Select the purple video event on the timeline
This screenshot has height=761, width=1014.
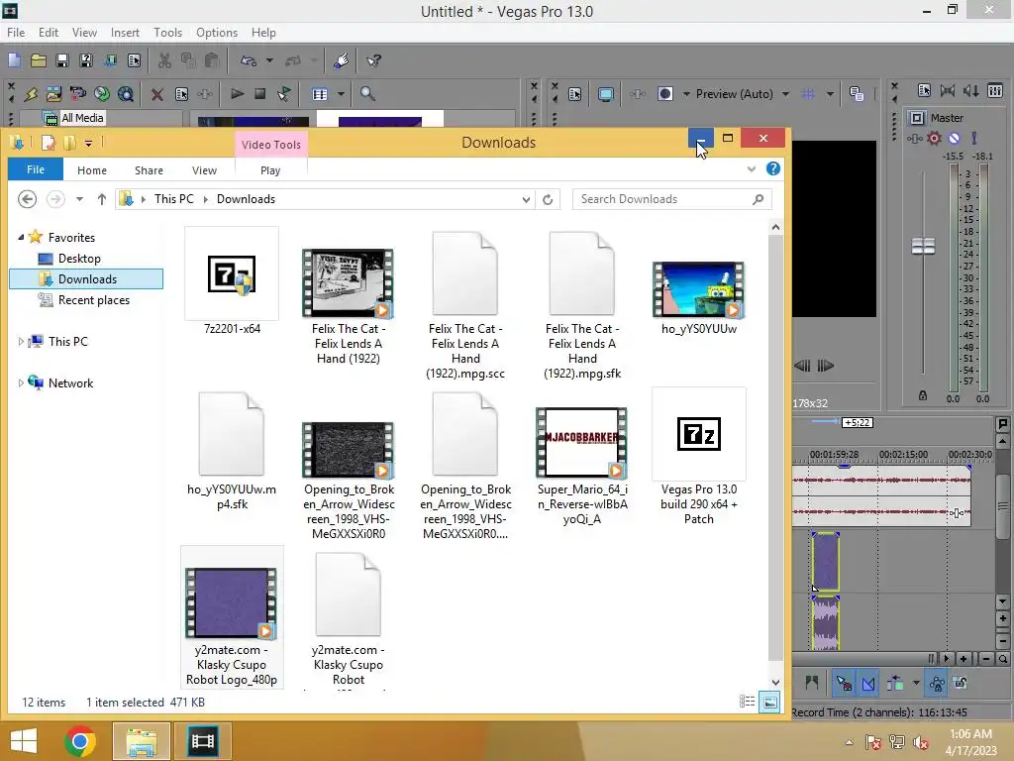click(826, 562)
